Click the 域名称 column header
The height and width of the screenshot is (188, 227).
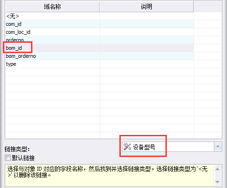(53, 7)
